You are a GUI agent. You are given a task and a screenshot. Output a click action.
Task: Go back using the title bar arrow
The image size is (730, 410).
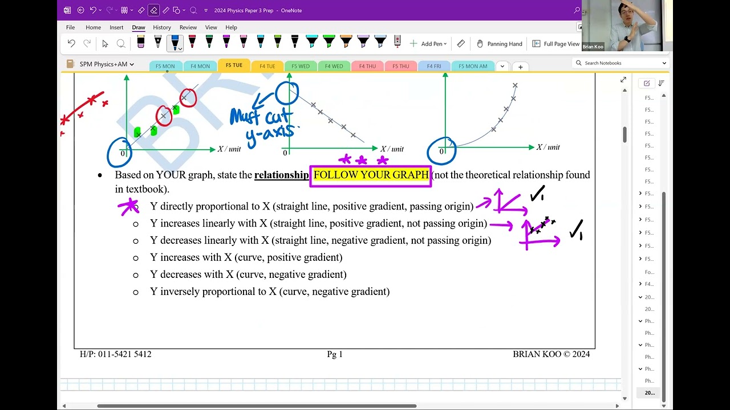pyautogui.click(x=80, y=10)
